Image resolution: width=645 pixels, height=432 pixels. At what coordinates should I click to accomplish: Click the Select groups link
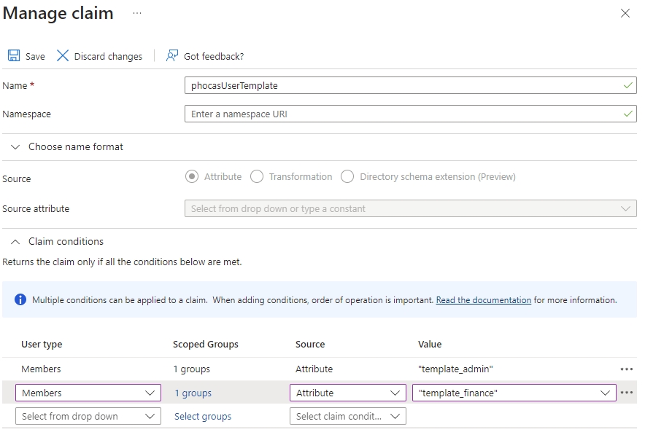[x=203, y=416]
